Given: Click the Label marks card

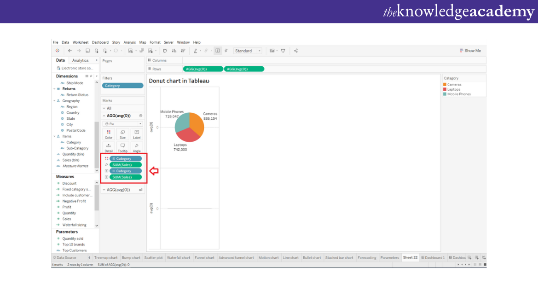Looking at the screenshot, I should (137, 134).
